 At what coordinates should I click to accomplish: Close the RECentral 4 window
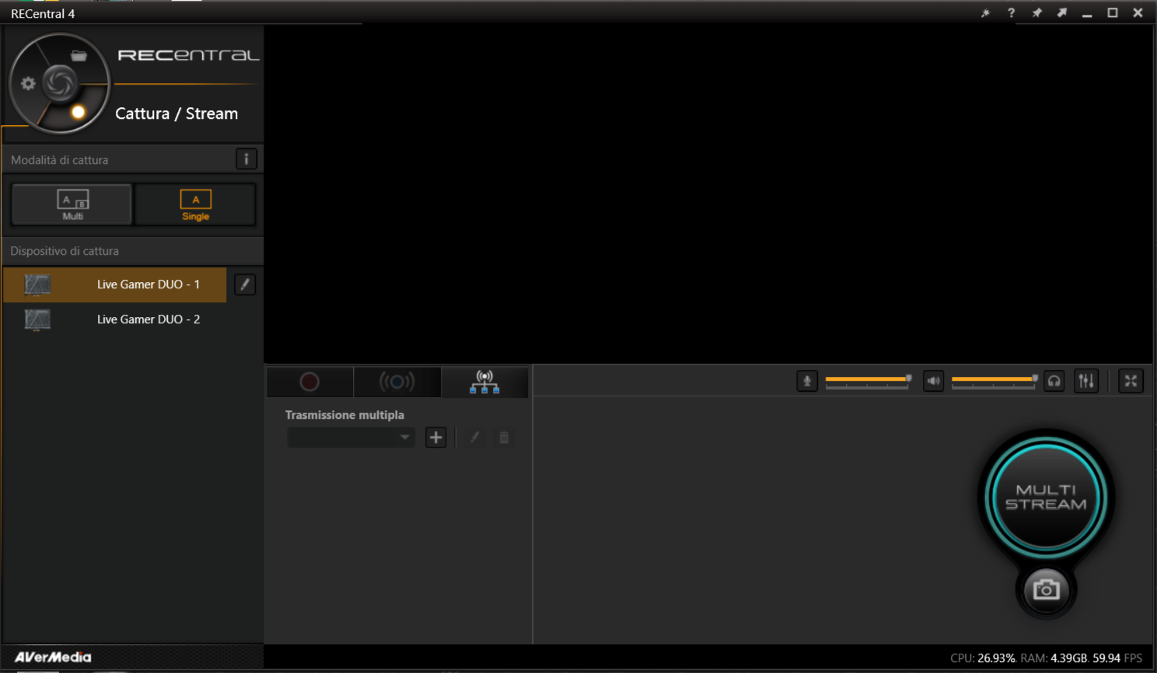(x=1138, y=13)
